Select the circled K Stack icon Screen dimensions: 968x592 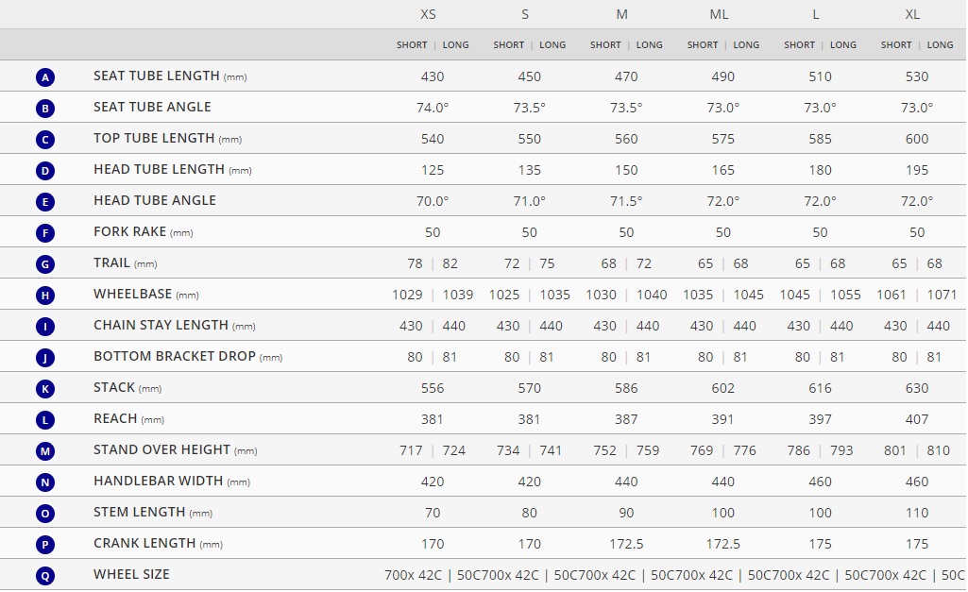pyautogui.click(x=45, y=389)
